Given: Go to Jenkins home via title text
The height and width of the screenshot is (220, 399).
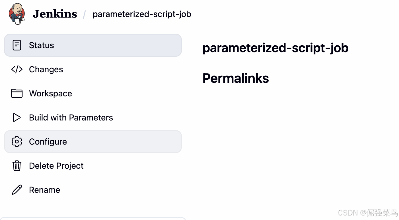Looking at the screenshot, I should click(x=55, y=14).
